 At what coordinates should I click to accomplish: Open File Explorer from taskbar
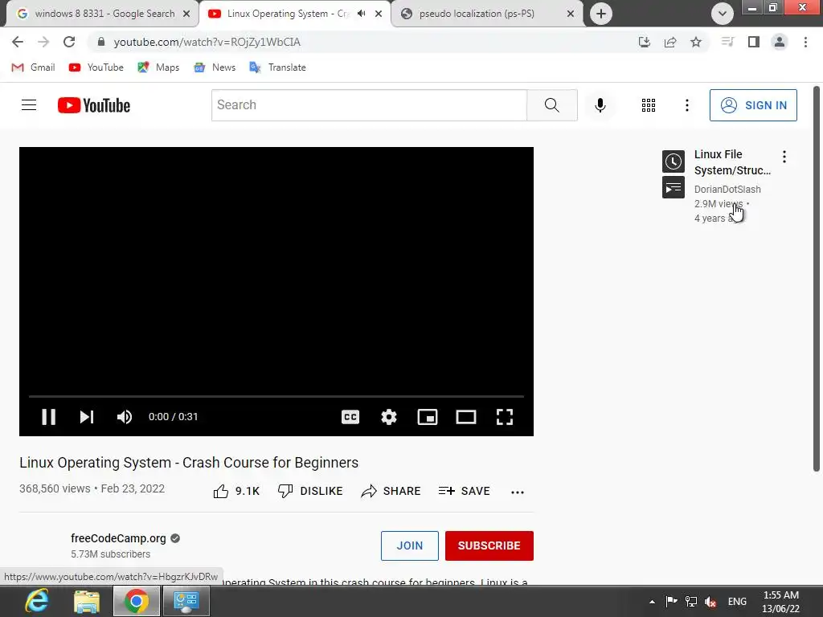(x=87, y=601)
